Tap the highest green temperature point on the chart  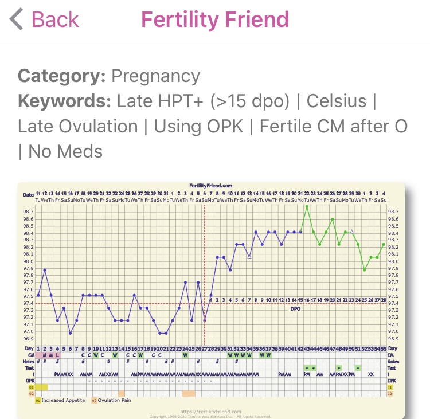tap(307, 206)
